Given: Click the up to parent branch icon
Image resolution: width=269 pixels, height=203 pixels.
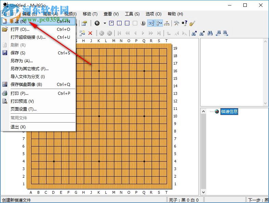Looking at the screenshot, I should coord(169,33).
